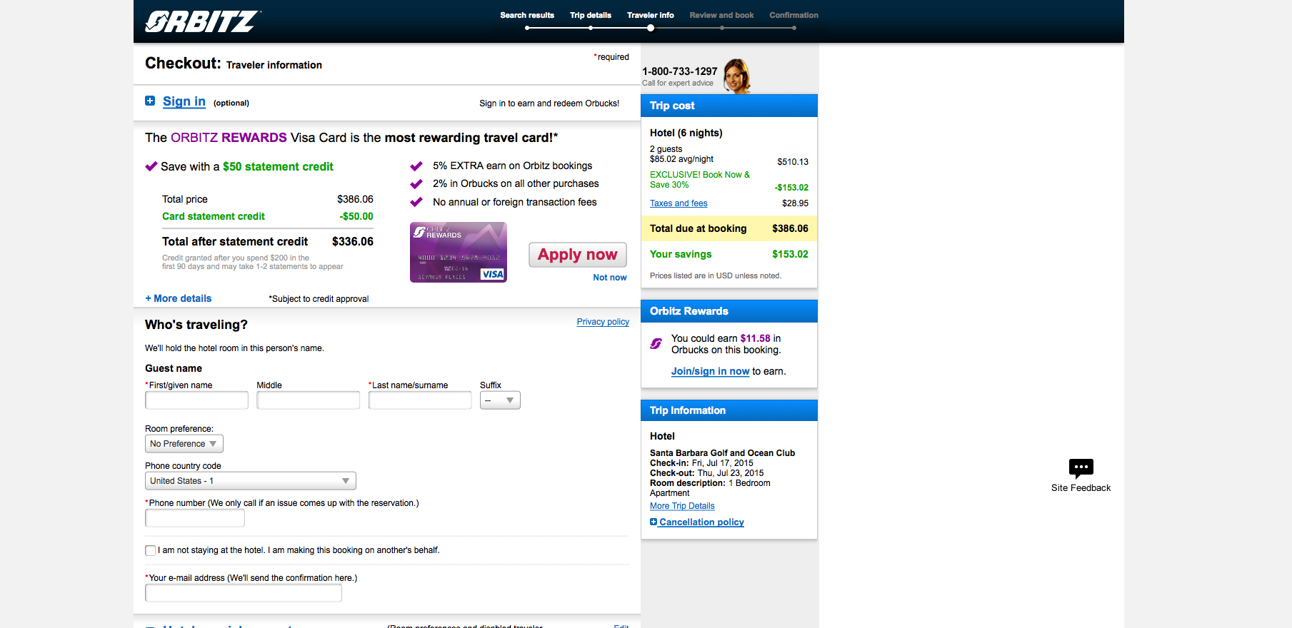1292x628 pixels.
Task: Click the Trip Information panel header
Action: [729, 410]
